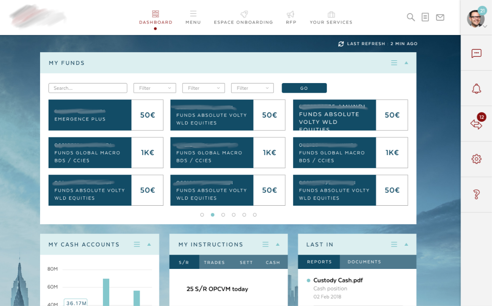This screenshot has width=492, height=306.
Task: Refresh data via the Last Refresh icon
Action: pos(341,43)
